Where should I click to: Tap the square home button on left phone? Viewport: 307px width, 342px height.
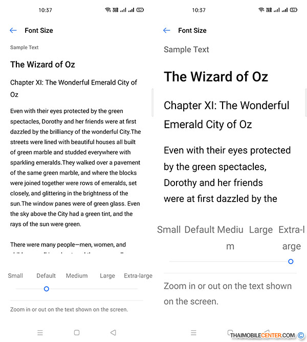pyautogui.click(x=77, y=332)
